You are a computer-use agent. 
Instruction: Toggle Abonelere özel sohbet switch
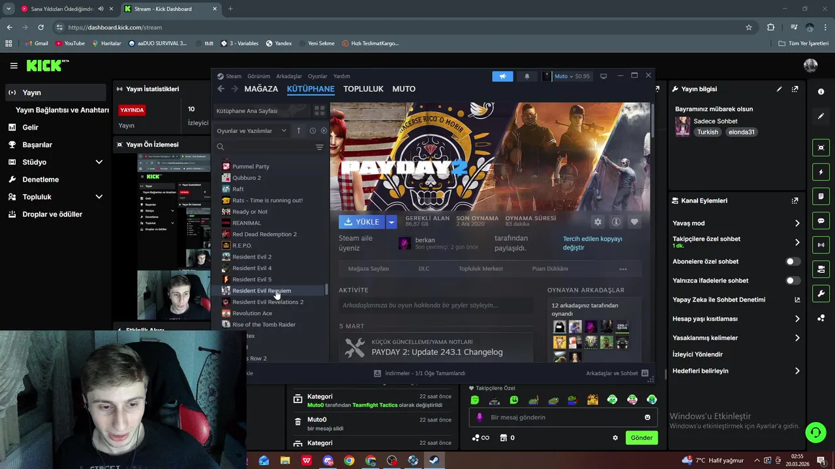pyautogui.click(x=793, y=261)
